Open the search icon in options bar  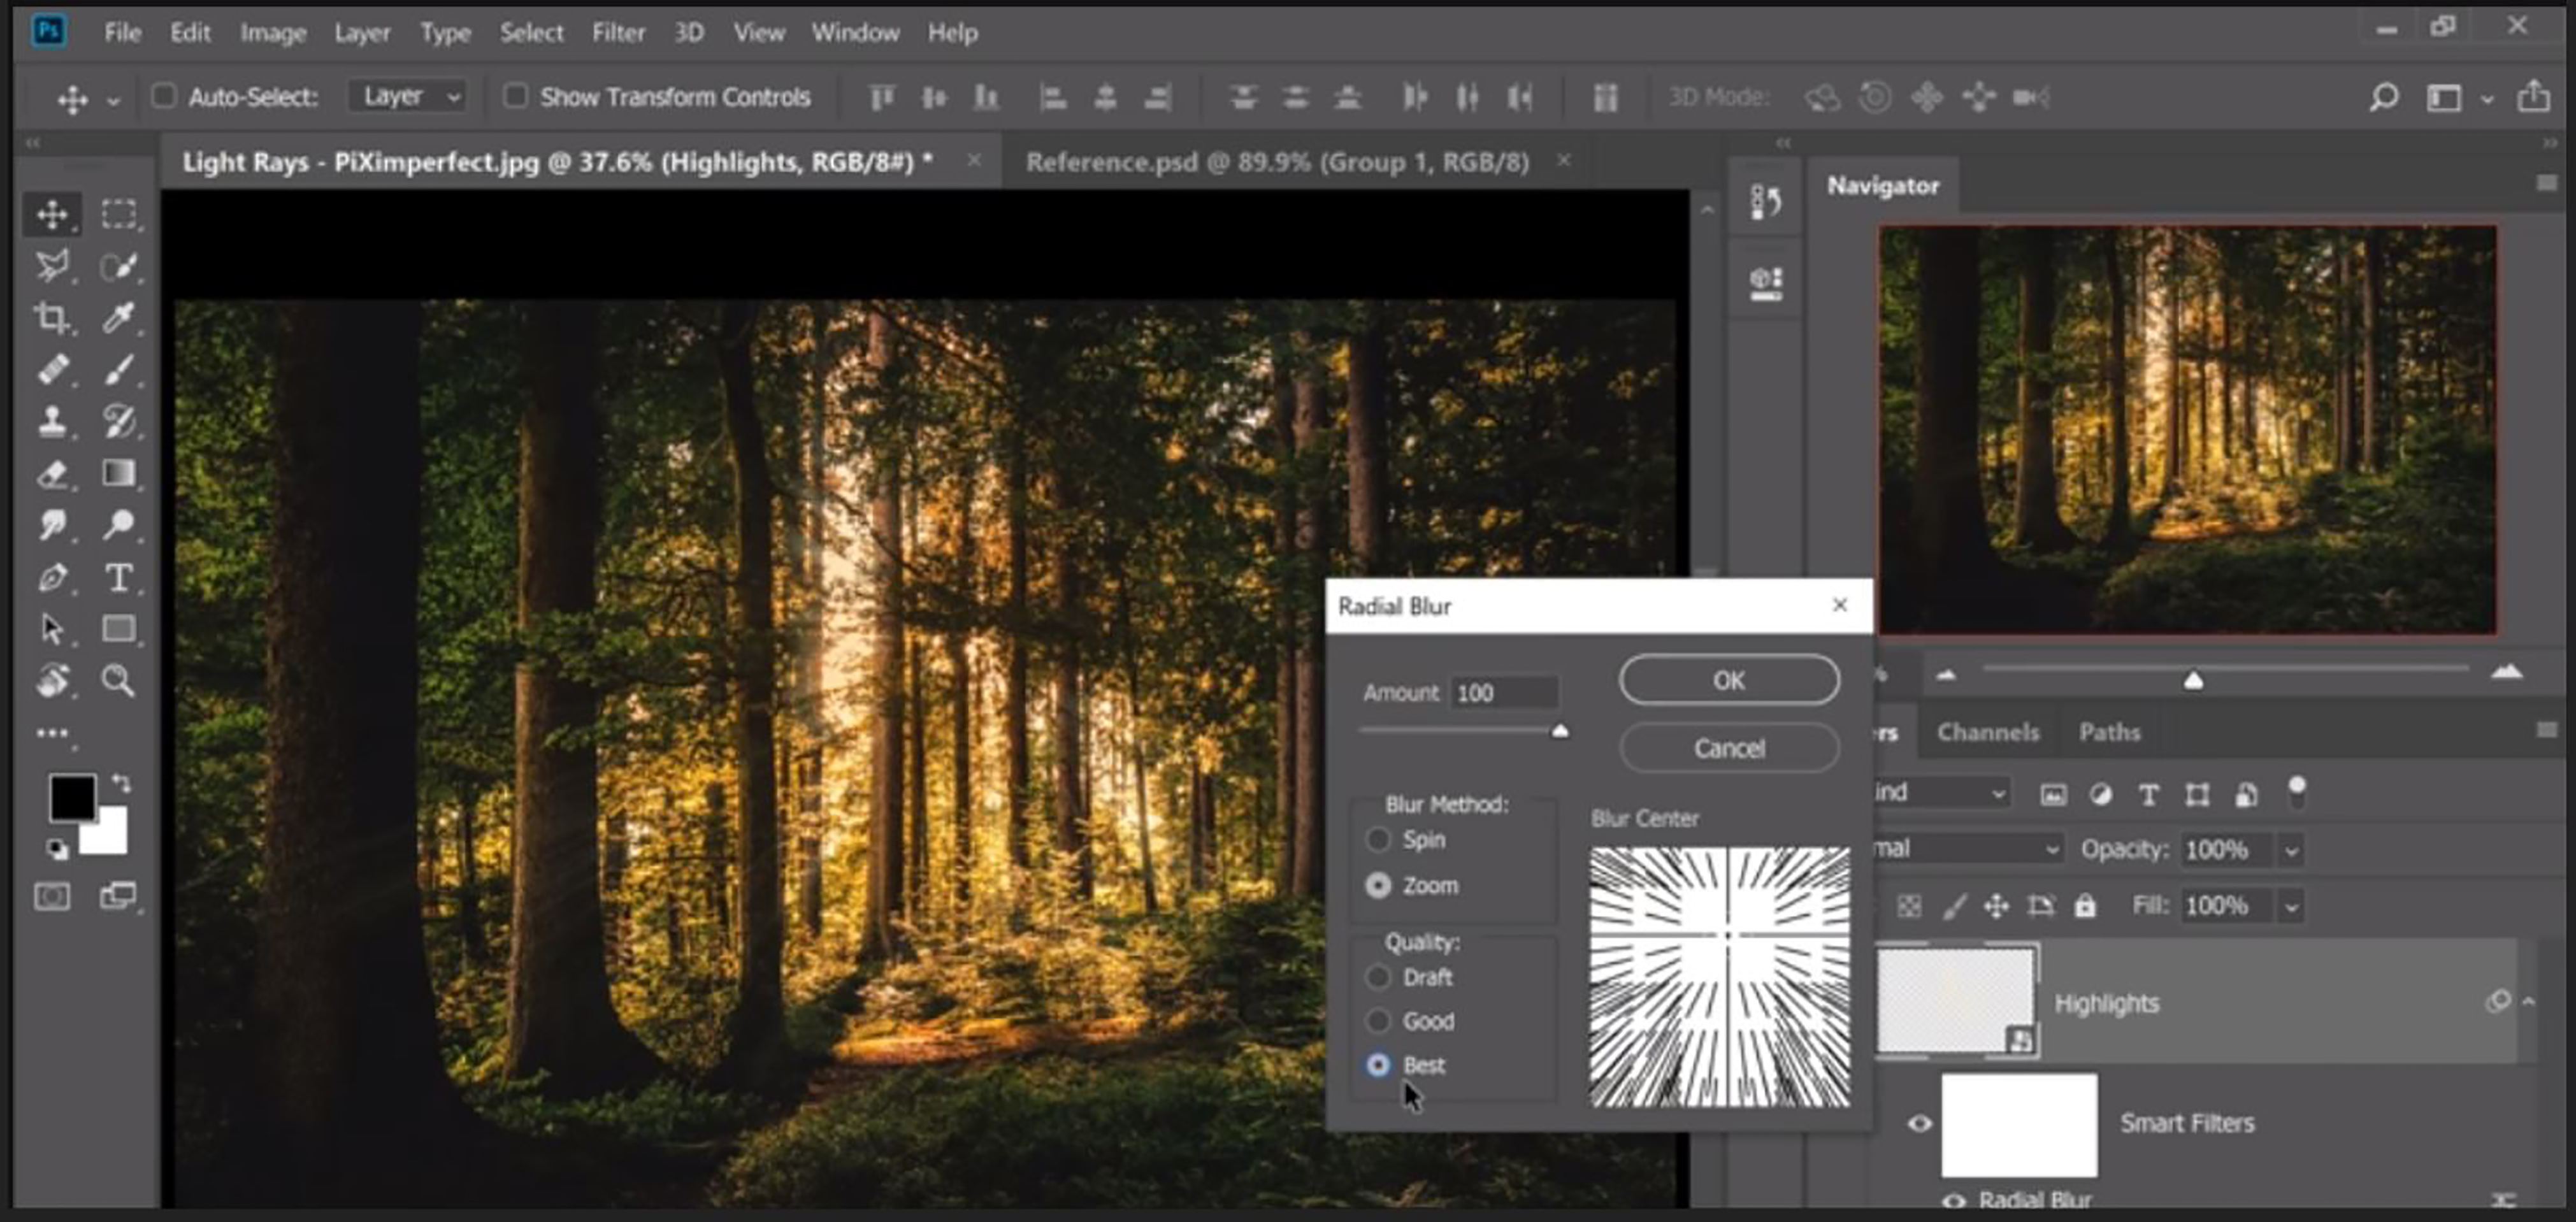[x=2384, y=97]
